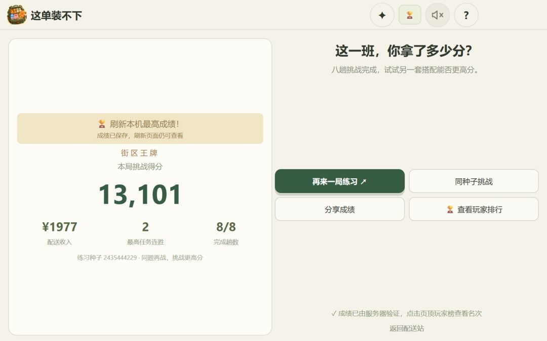This screenshot has width=547, height=341.
Task: Click the 完成趟数 label
Action: (x=226, y=242)
